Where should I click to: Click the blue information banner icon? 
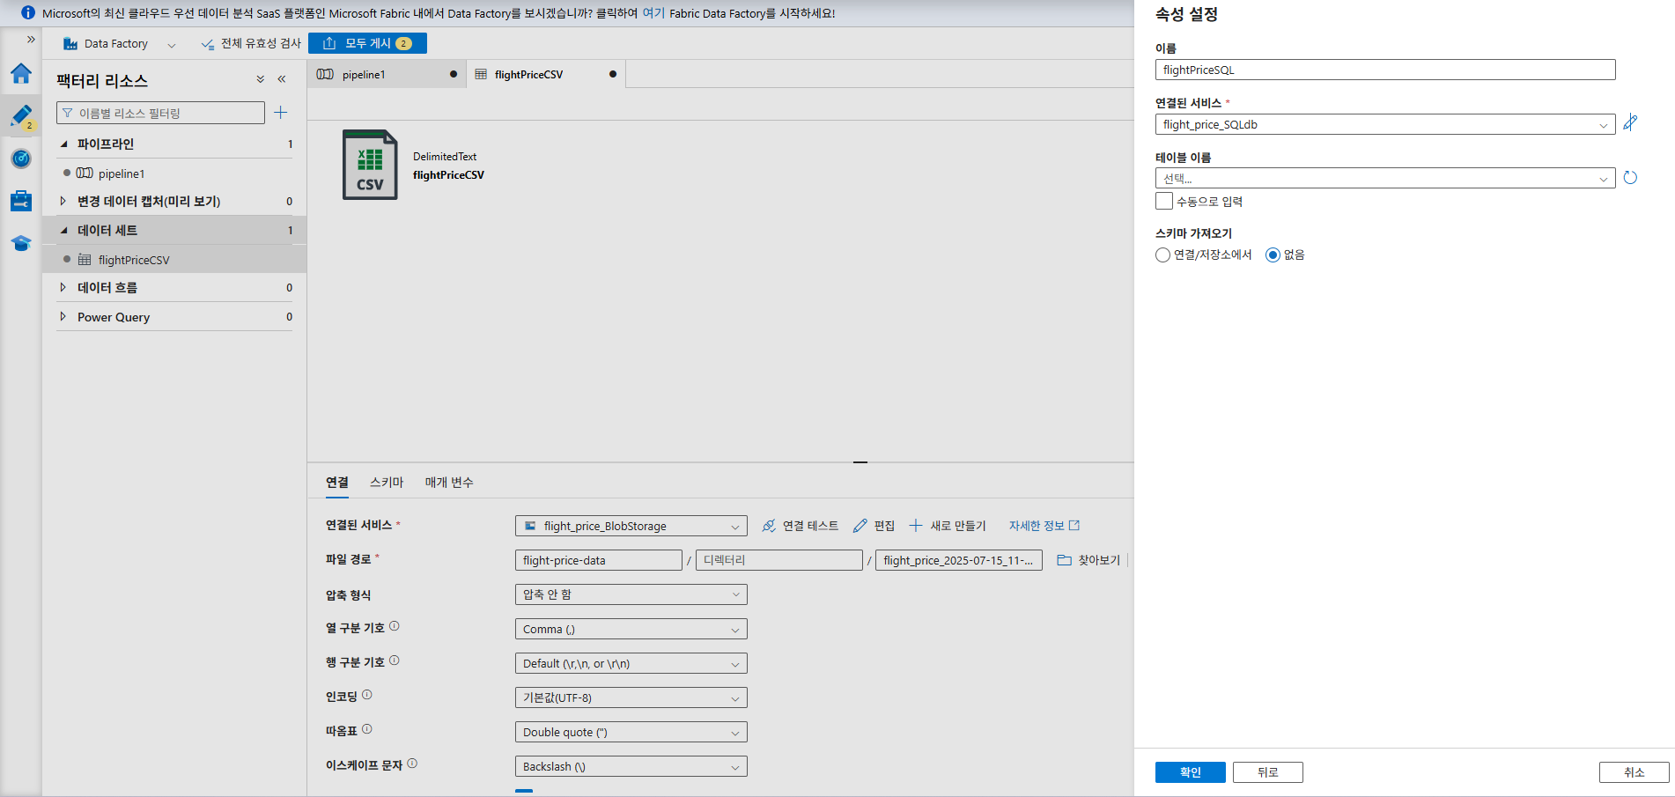click(x=28, y=13)
